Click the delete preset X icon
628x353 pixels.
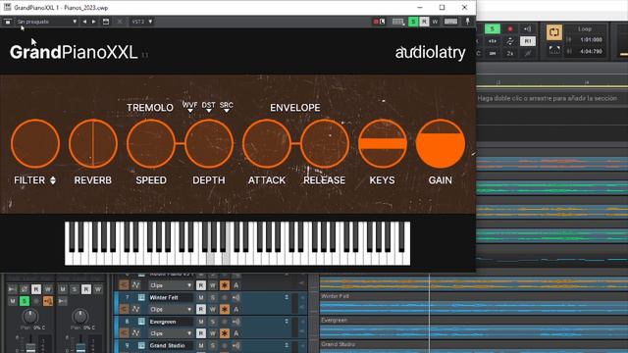pos(120,22)
